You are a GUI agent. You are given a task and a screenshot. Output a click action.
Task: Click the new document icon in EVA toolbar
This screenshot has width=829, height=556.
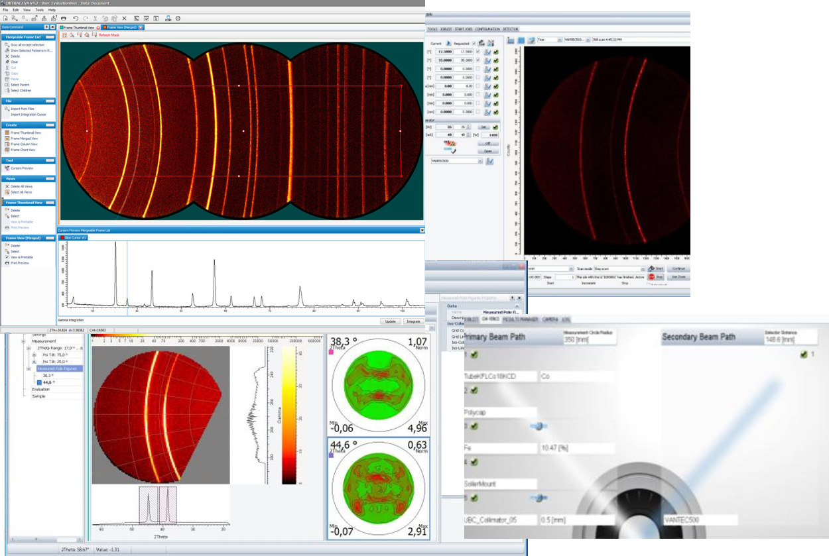(5, 18)
